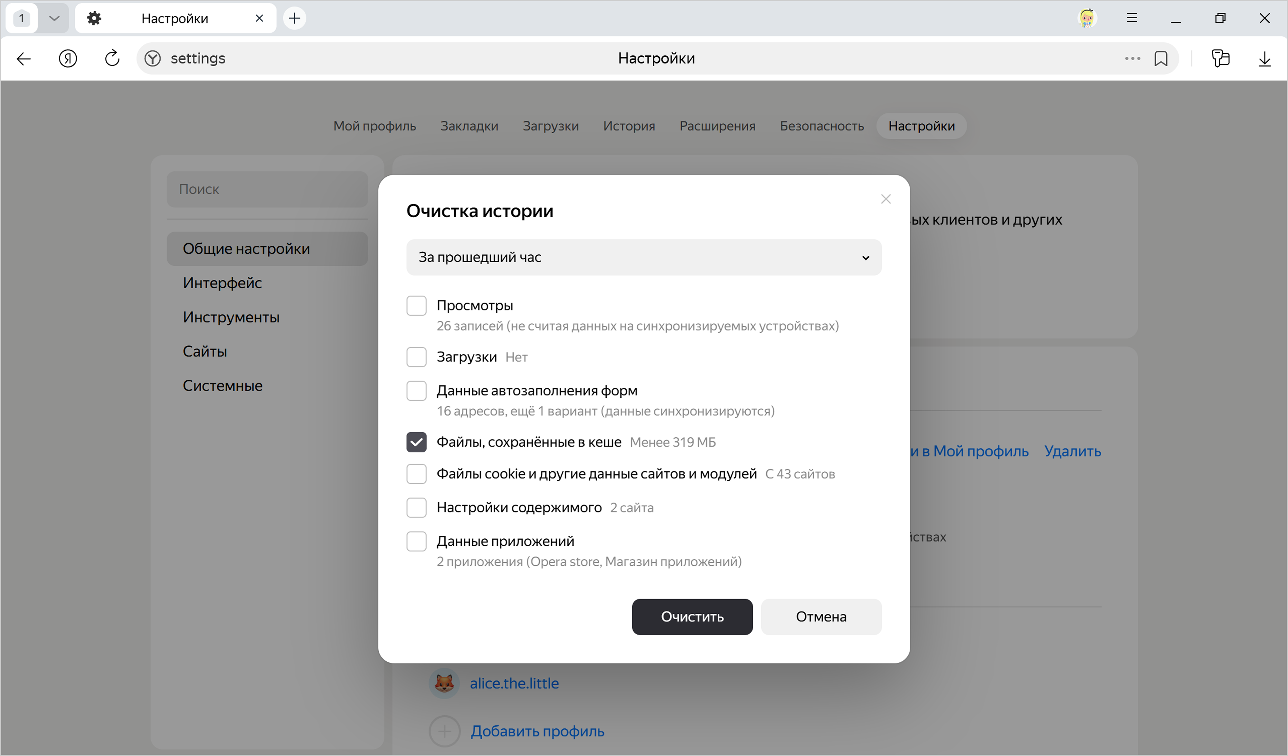Open downloads via the download arrow icon
This screenshot has width=1288, height=756.
1264,58
